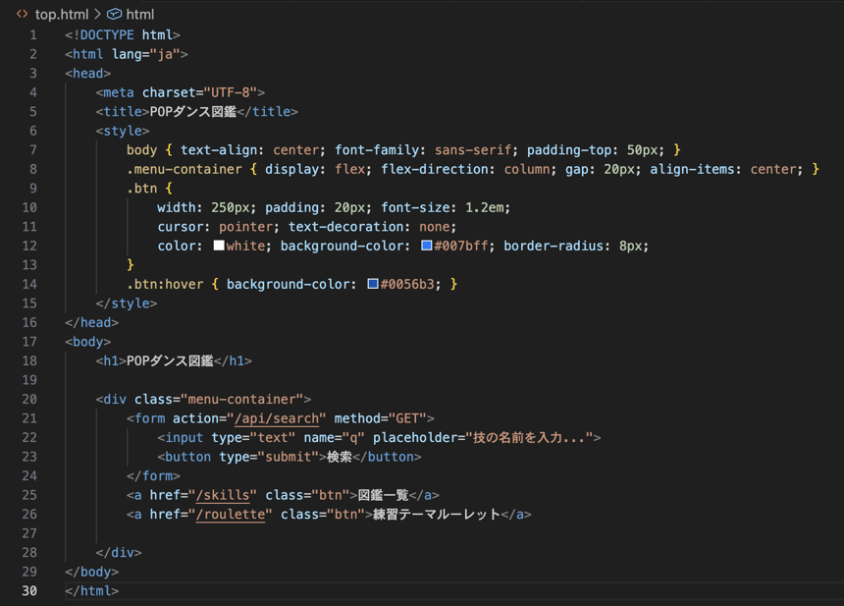This screenshot has width=844, height=606.
Task: Place cursor in the POPダンス図鑑 title text
Action: point(192,111)
